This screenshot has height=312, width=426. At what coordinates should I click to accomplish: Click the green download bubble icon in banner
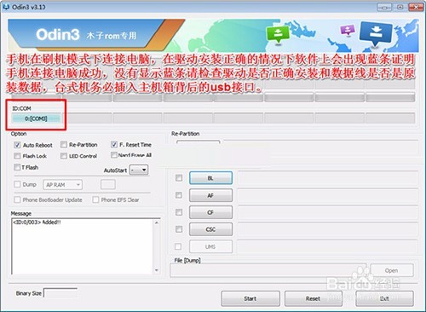coord(278,34)
